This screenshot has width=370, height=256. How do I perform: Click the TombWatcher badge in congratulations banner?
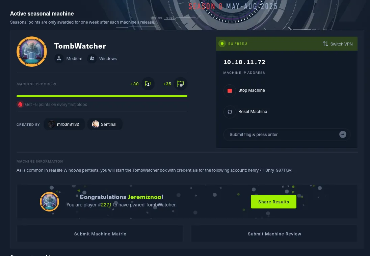tap(49, 202)
